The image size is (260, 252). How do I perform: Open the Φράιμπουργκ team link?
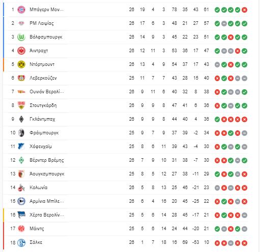[x=44, y=133]
